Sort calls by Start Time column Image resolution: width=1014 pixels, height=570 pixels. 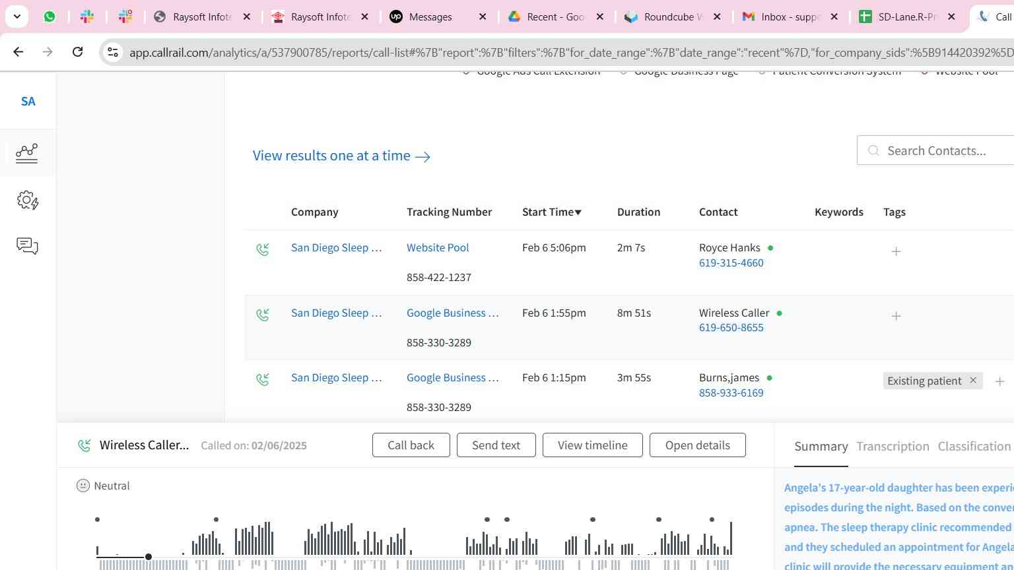tap(551, 212)
